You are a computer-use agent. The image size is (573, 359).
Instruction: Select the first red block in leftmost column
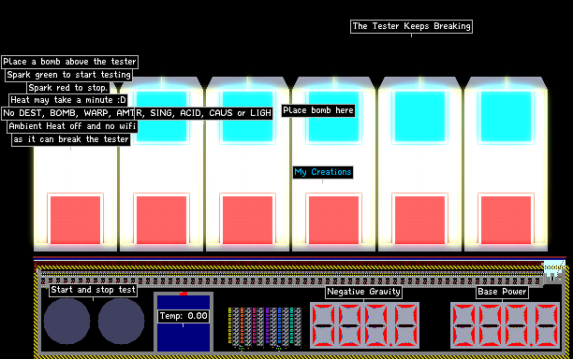click(75, 220)
